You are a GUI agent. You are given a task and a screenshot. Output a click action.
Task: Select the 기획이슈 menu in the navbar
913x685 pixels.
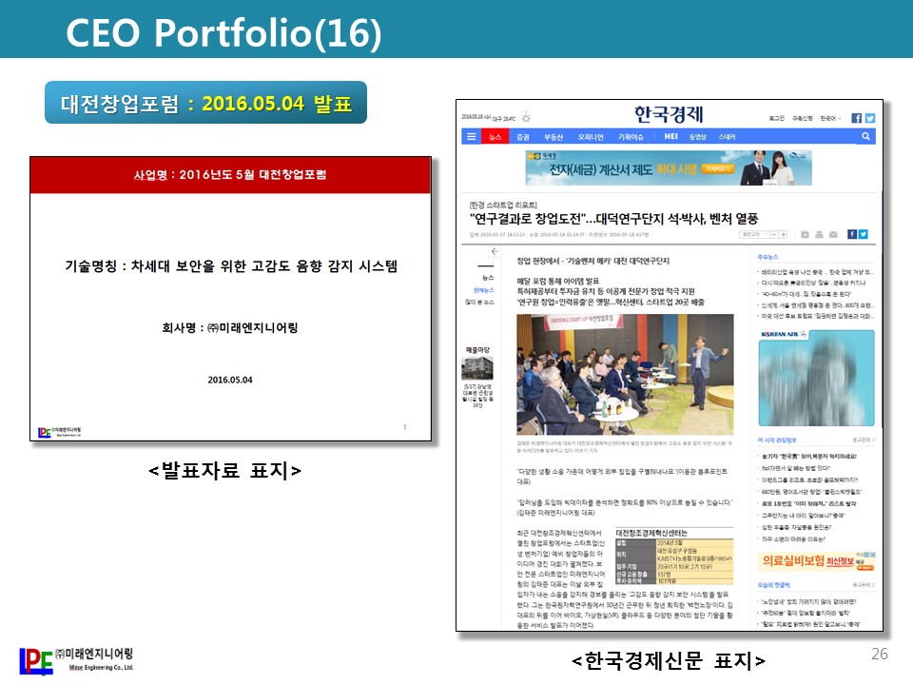631,137
